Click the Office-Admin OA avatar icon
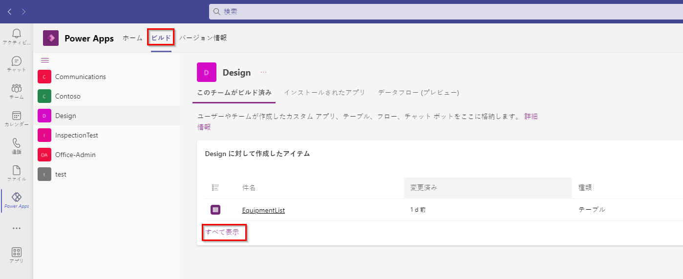This screenshot has width=683, height=279. coord(44,155)
